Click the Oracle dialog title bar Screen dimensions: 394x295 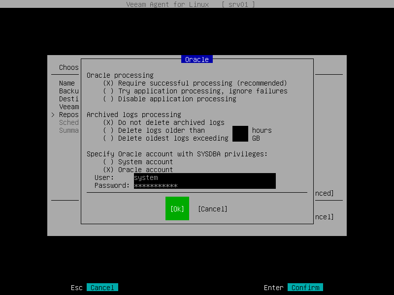coord(197,59)
